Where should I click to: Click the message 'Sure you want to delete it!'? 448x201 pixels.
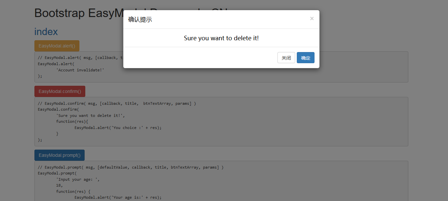coord(221,38)
